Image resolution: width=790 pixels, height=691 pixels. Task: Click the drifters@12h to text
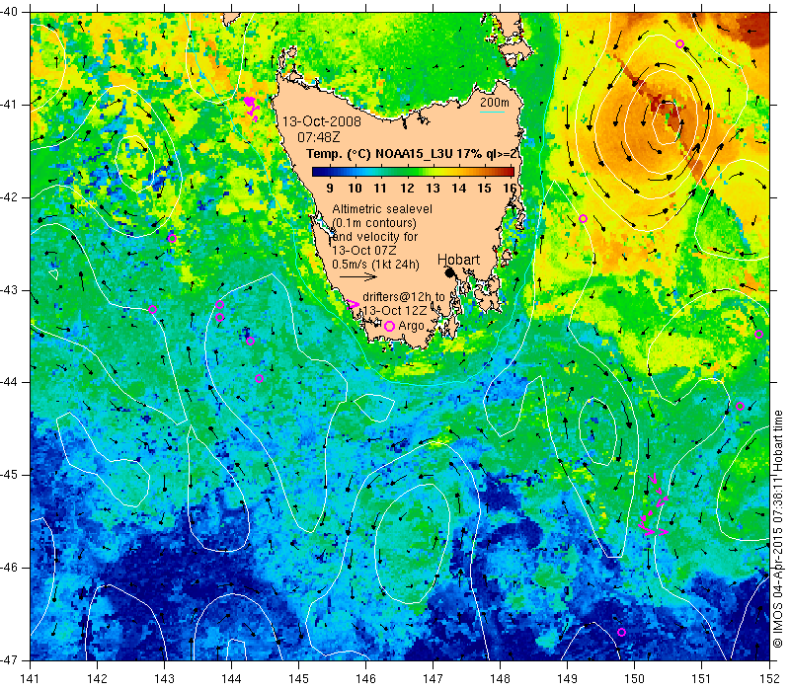[404, 297]
